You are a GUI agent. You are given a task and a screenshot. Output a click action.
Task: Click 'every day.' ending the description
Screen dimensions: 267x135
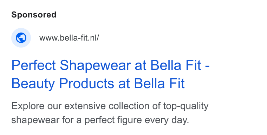pyautogui.click(x=167, y=120)
